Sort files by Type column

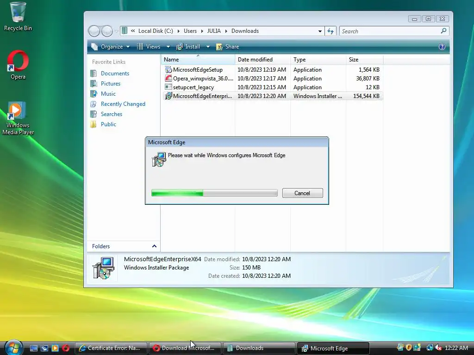coord(318,60)
